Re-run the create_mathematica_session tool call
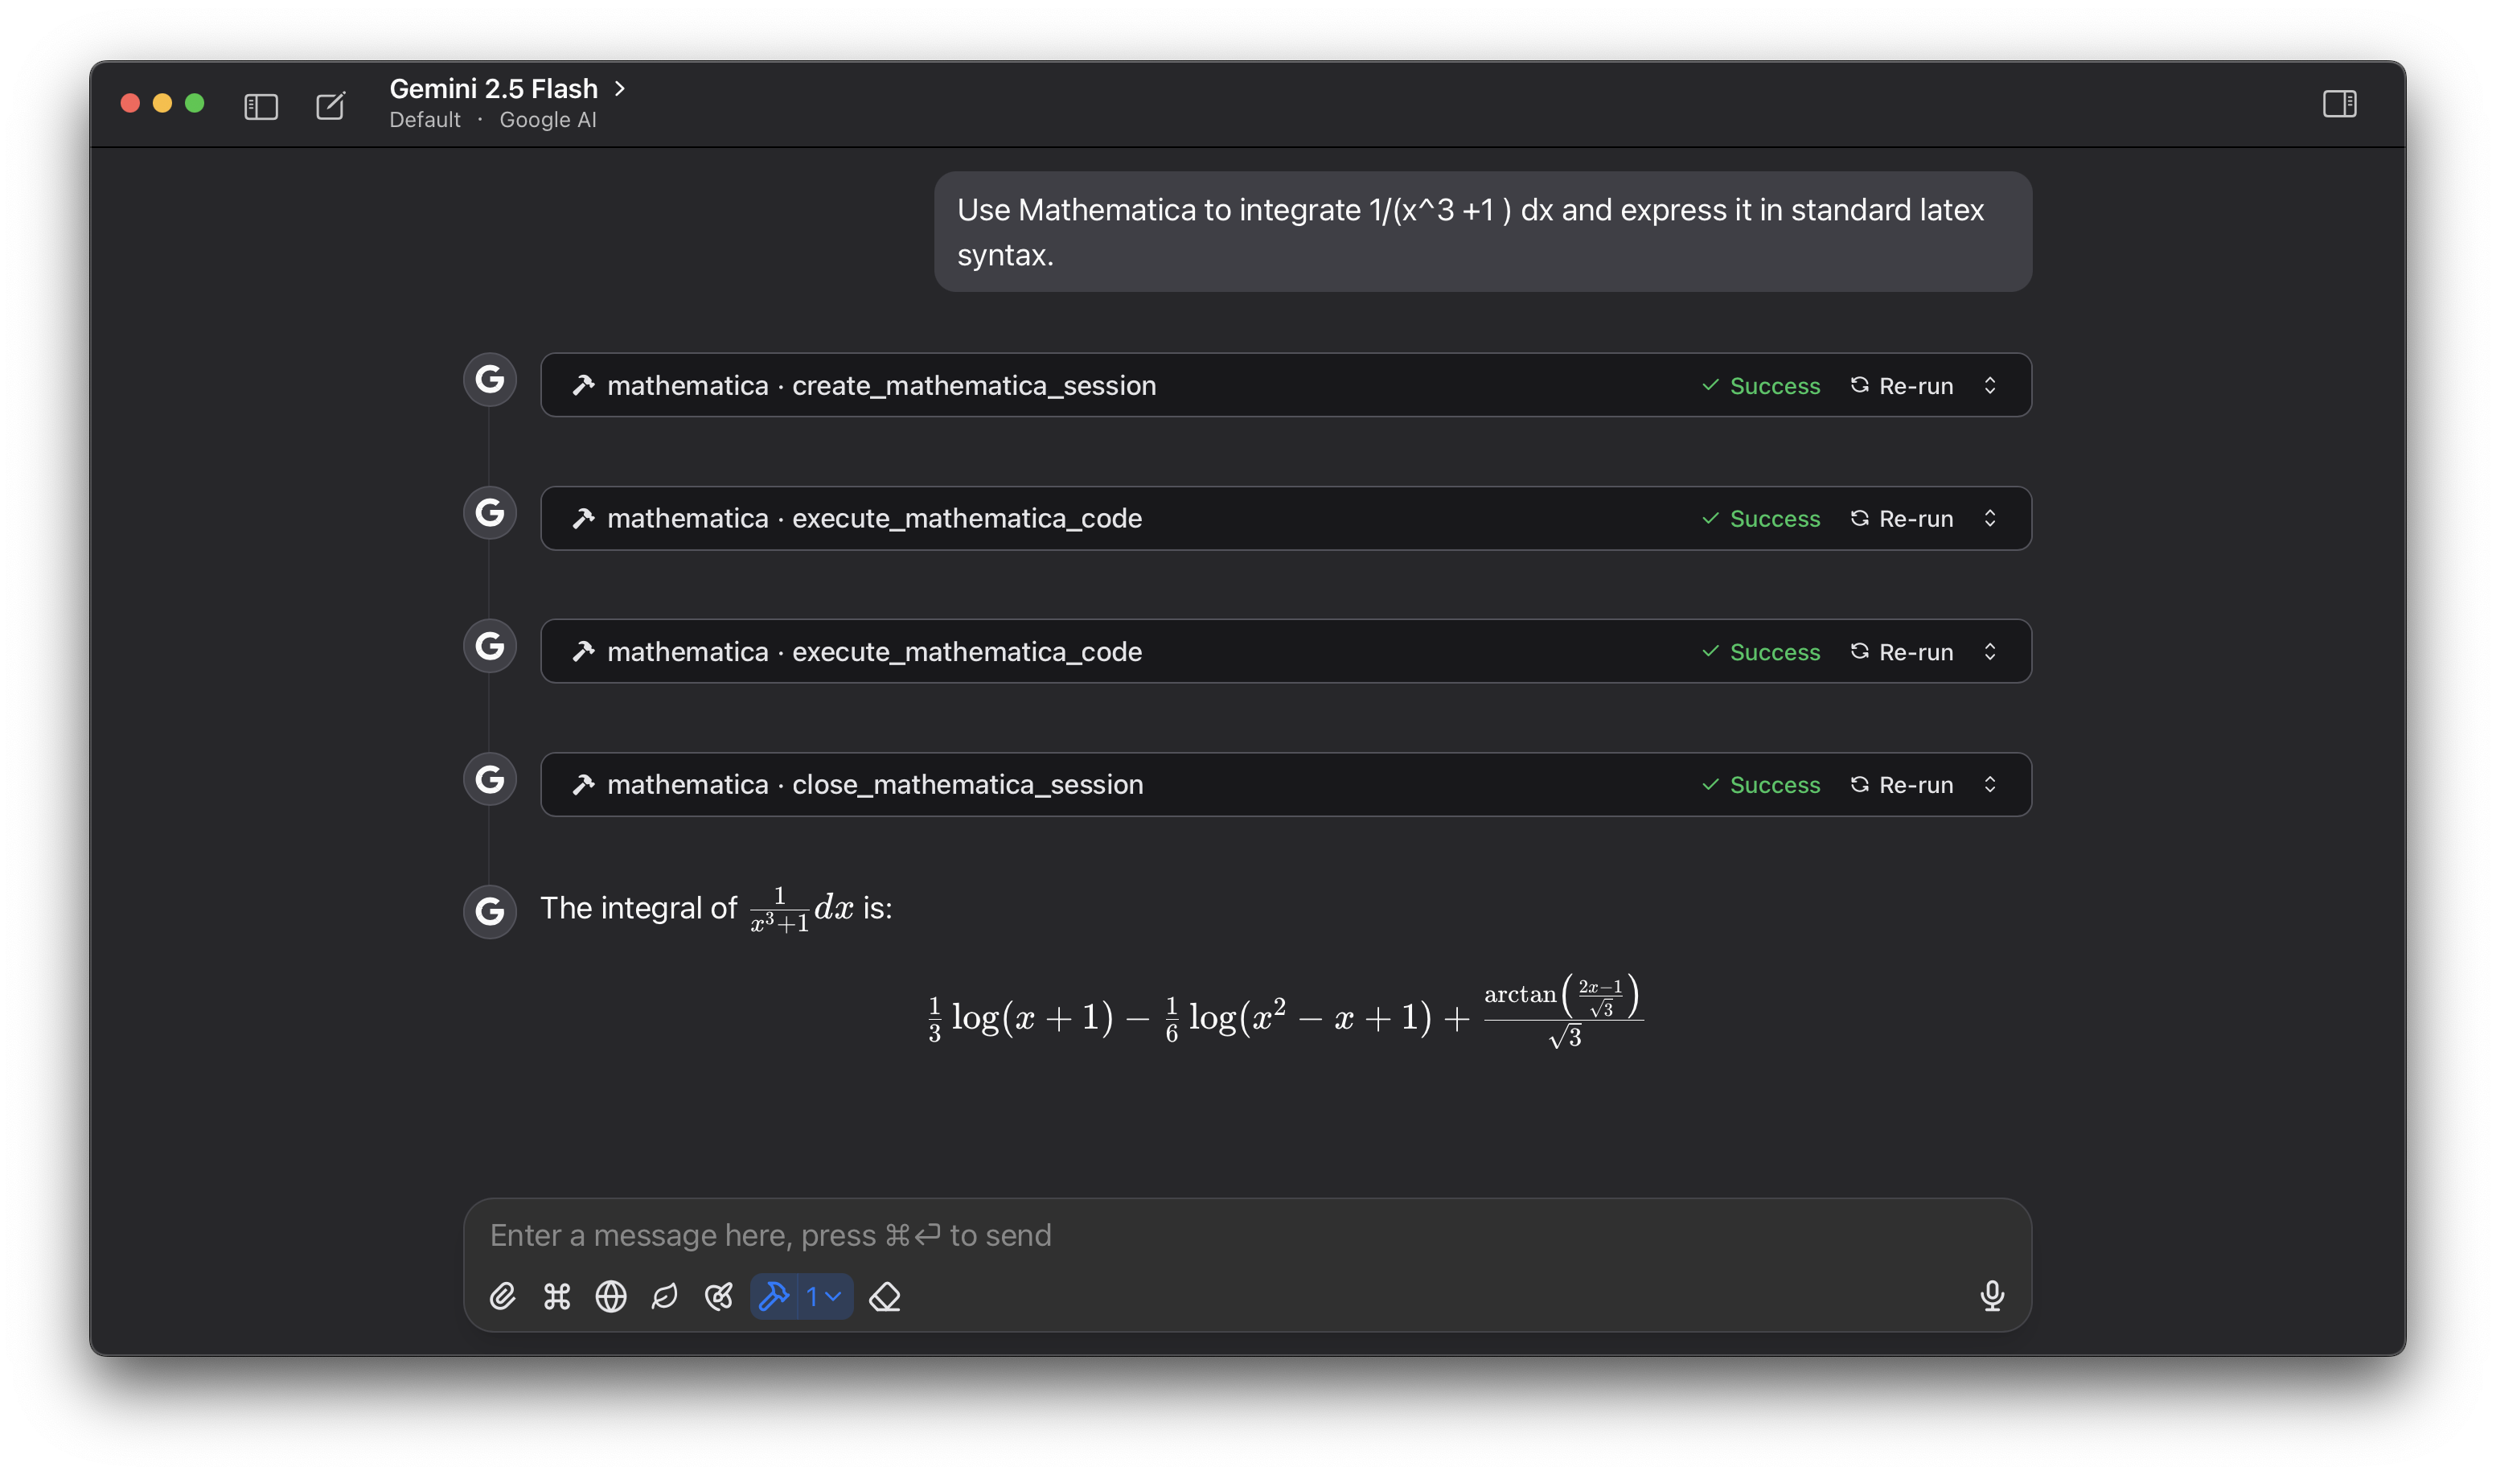The height and width of the screenshot is (1475, 2496). pos(1902,386)
